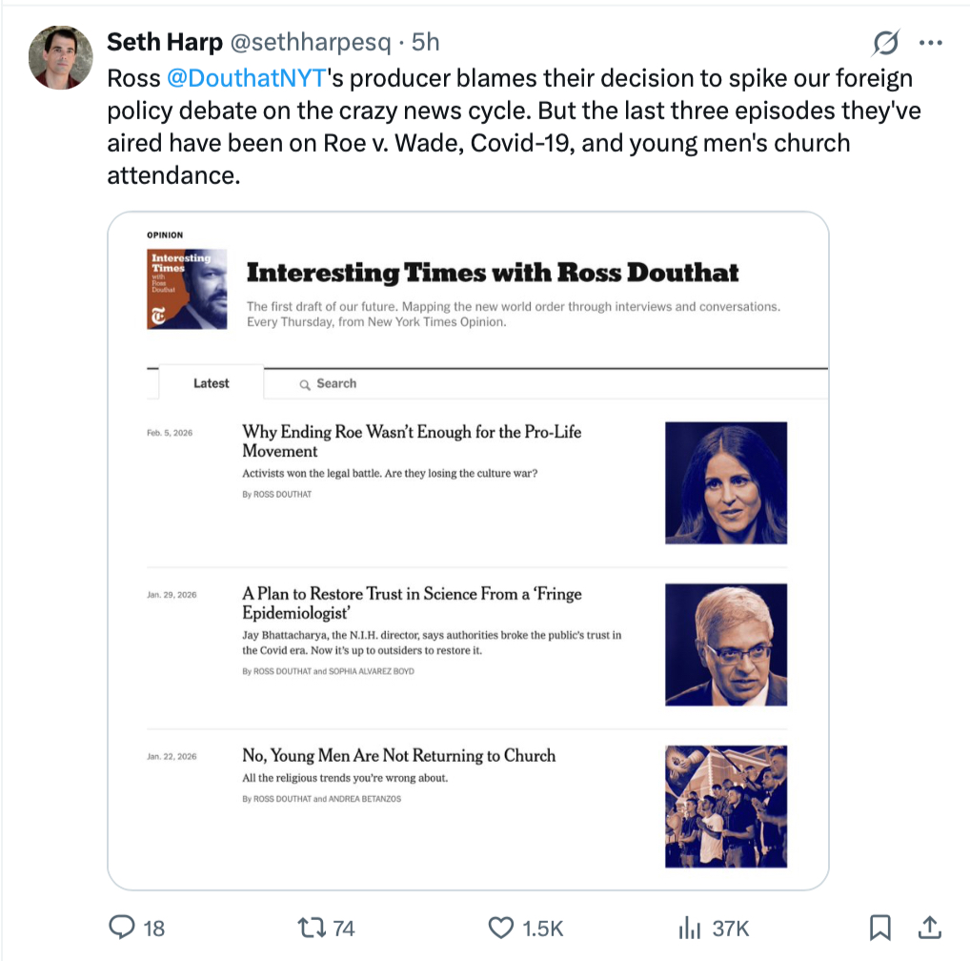Open the Young Men Not Returning headline
This screenshot has height=961, width=970.
[398, 755]
